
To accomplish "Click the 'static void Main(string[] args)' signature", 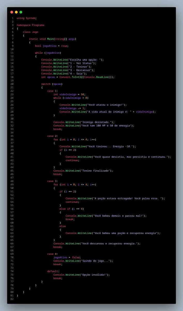I will tap(52, 39).
